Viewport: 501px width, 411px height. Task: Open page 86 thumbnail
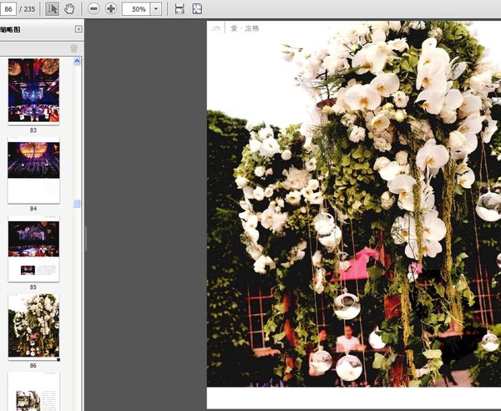coord(33,327)
